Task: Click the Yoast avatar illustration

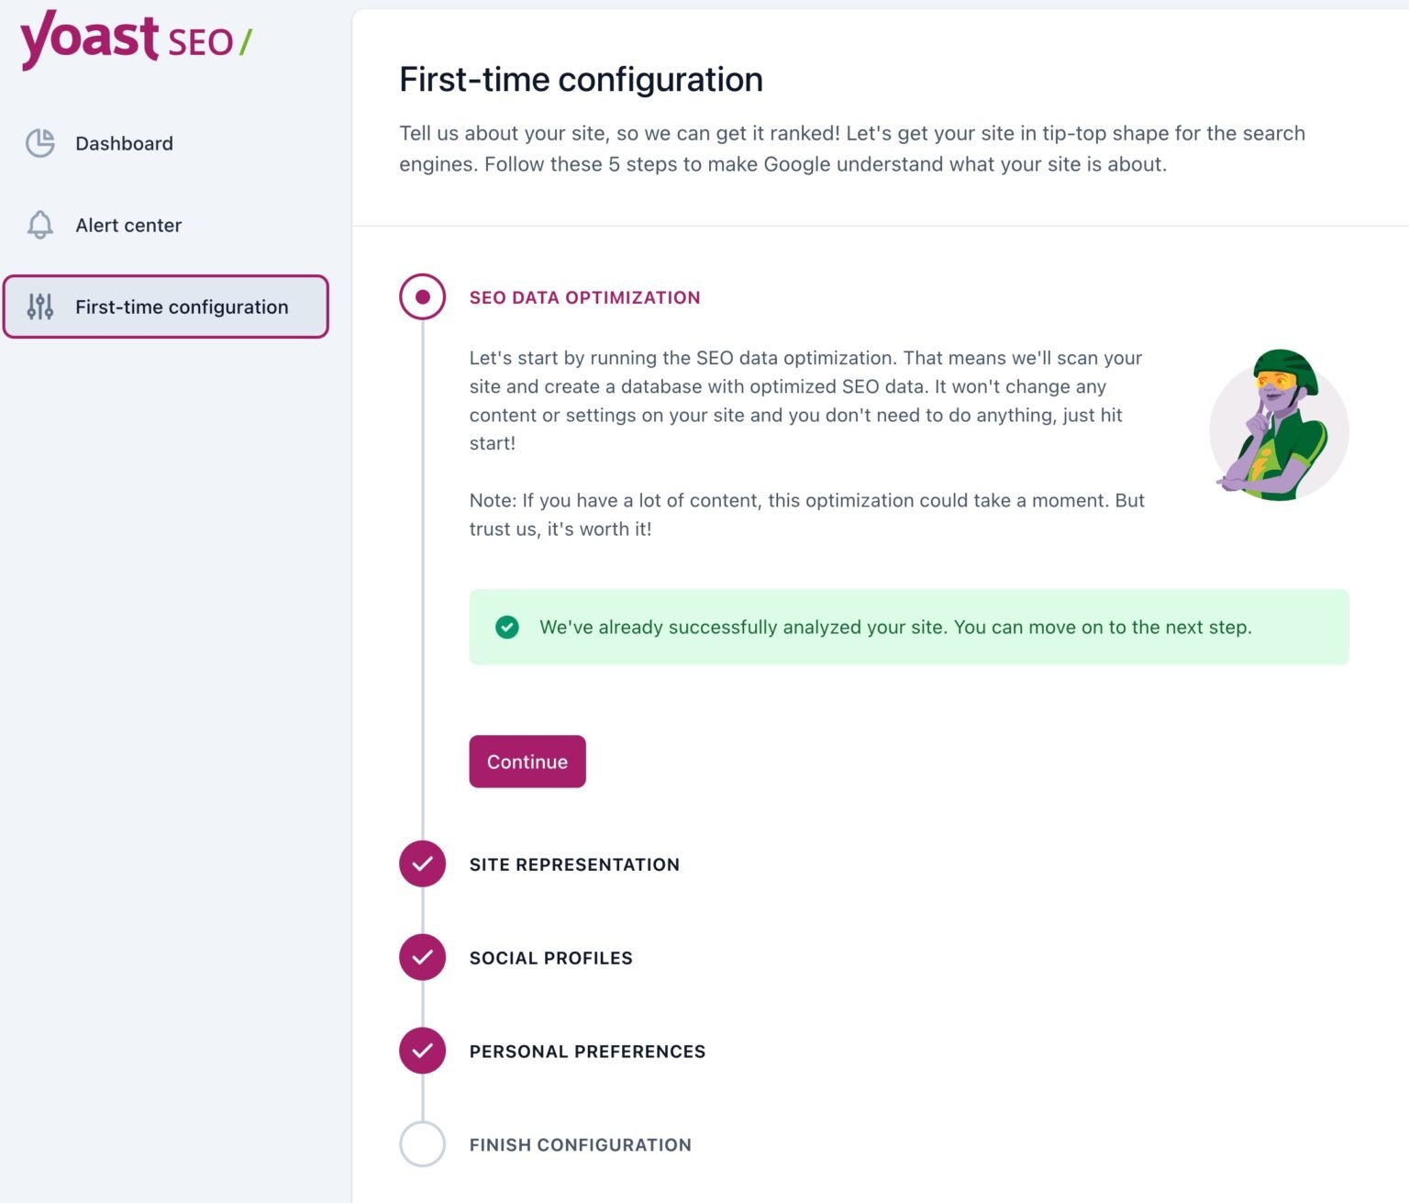Action: point(1279,428)
